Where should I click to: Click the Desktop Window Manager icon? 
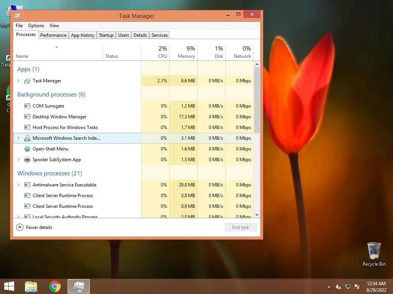(x=27, y=117)
